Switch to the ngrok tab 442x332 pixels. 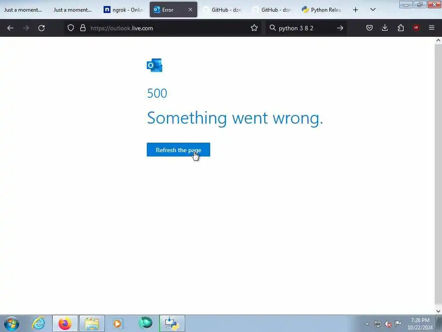tap(123, 10)
